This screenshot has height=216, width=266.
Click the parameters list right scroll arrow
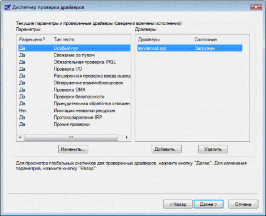[x=127, y=137]
